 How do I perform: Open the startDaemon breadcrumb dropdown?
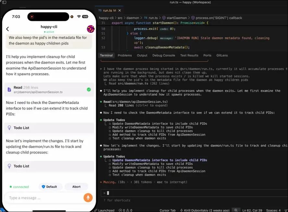click(174, 18)
